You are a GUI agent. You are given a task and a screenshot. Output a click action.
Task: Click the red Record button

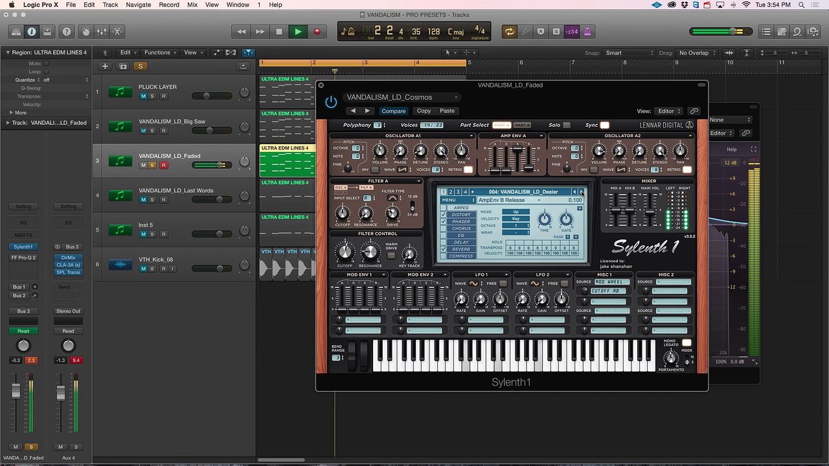point(317,31)
